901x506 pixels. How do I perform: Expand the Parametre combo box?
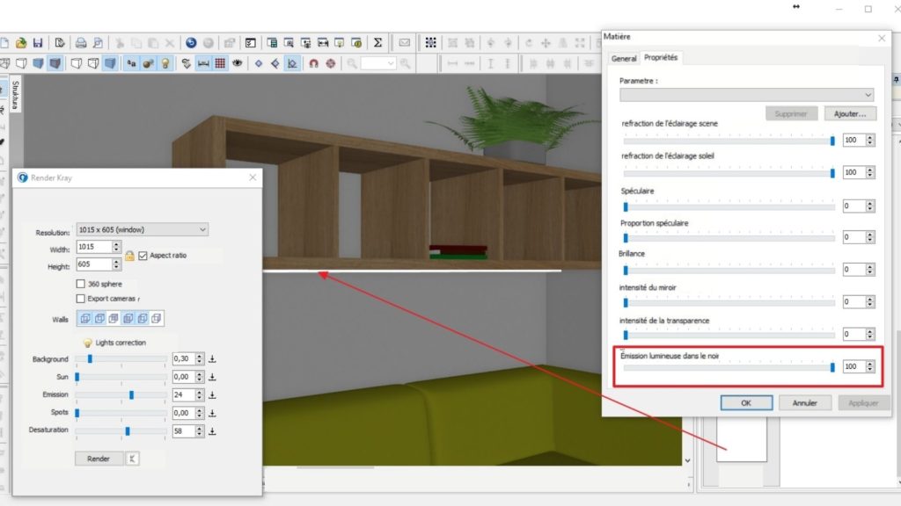click(746, 95)
